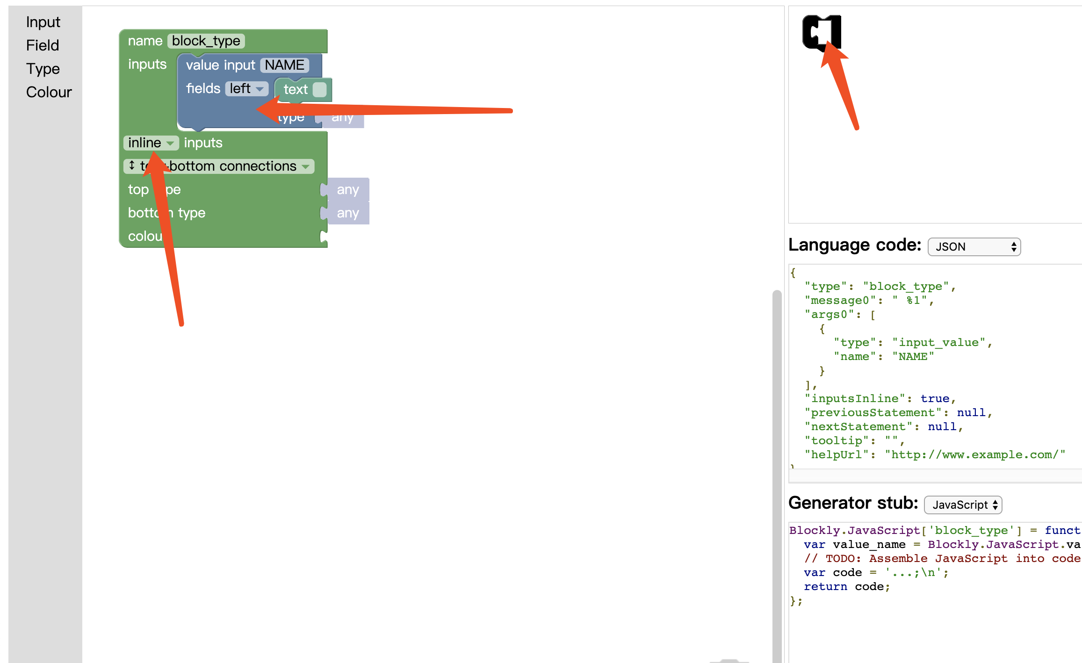Open the Field toolbox category
The image size is (1082, 663).
click(43, 45)
